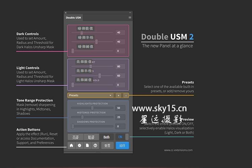Open Support via the question mark icon
The height and width of the screenshot is (168, 252).
95,145
